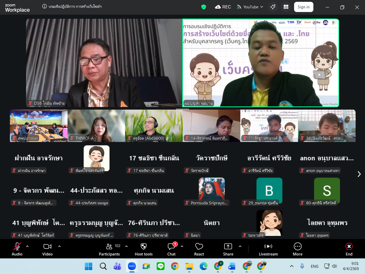Open the YouTube livestream dropdown
365x274 pixels.
click(x=250, y=7)
